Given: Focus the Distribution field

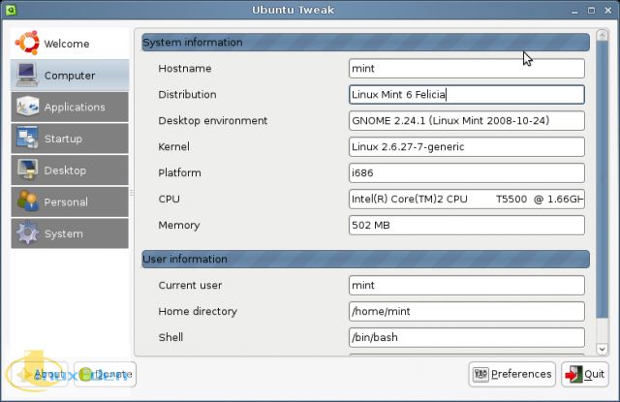Looking at the screenshot, I should [x=467, y=95].
